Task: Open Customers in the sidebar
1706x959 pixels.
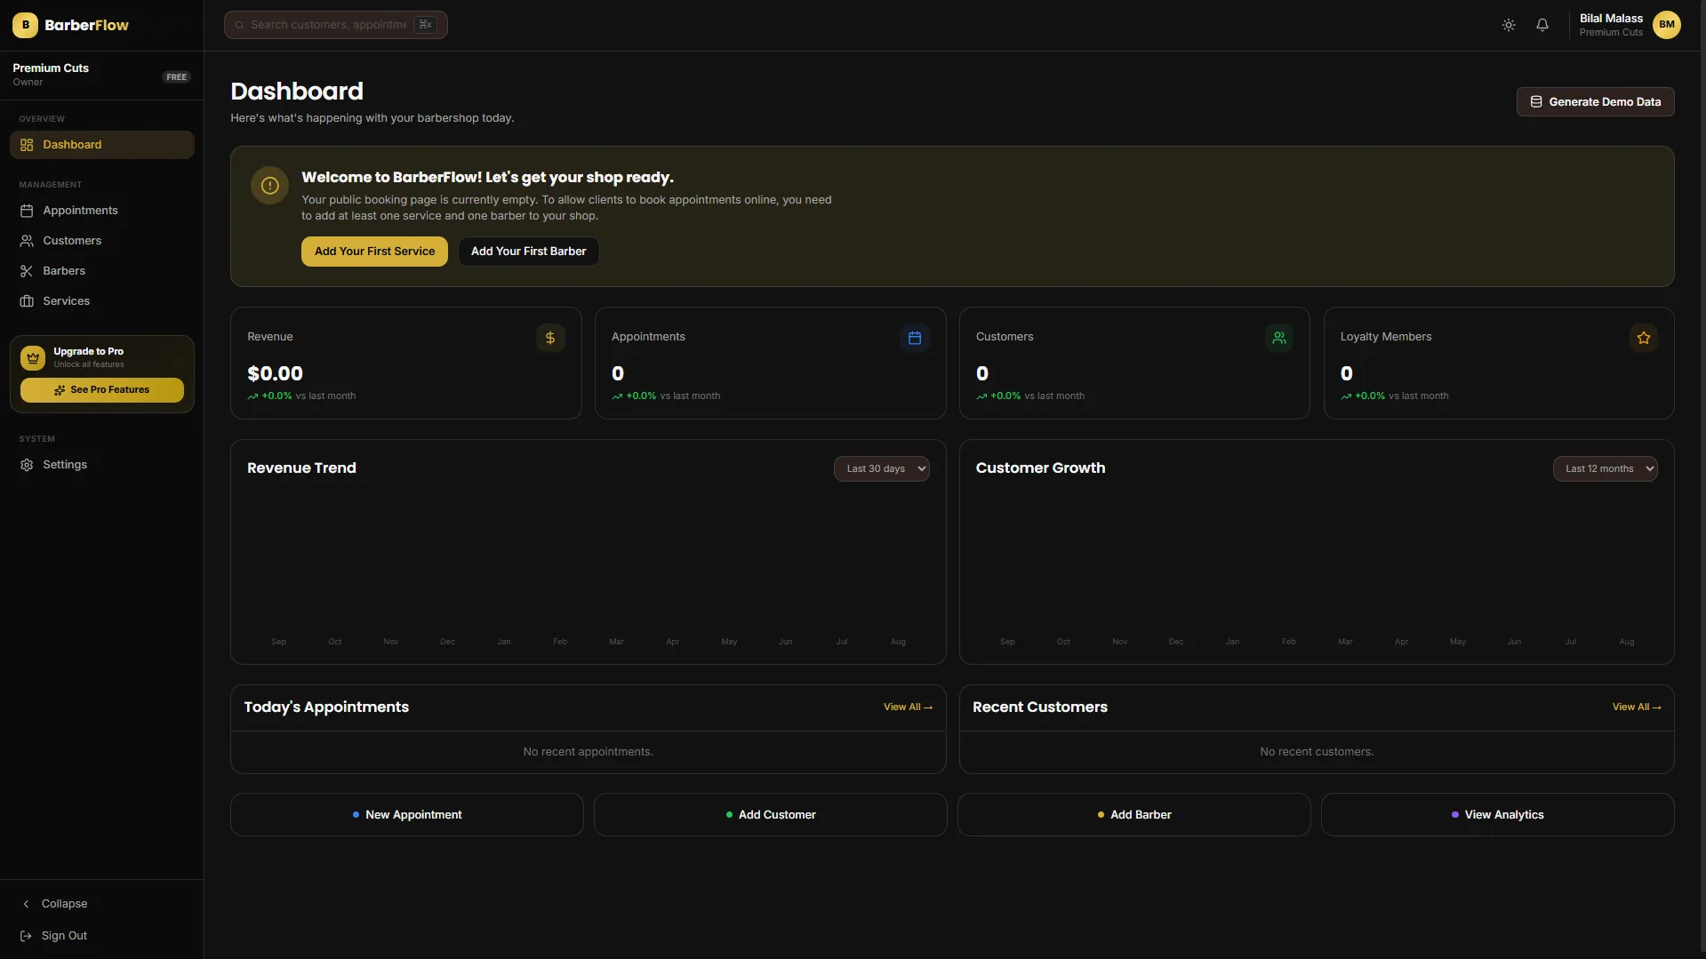Action: coord(101,241)
